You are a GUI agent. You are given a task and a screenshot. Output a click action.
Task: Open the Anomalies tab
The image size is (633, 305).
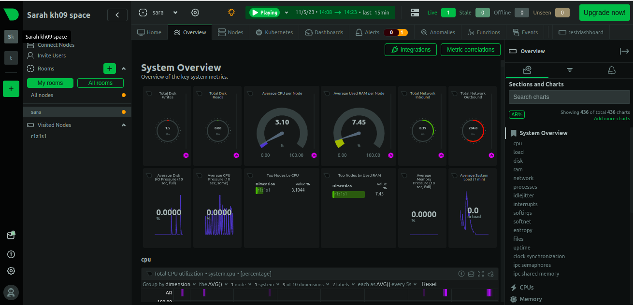pos(438,32)
